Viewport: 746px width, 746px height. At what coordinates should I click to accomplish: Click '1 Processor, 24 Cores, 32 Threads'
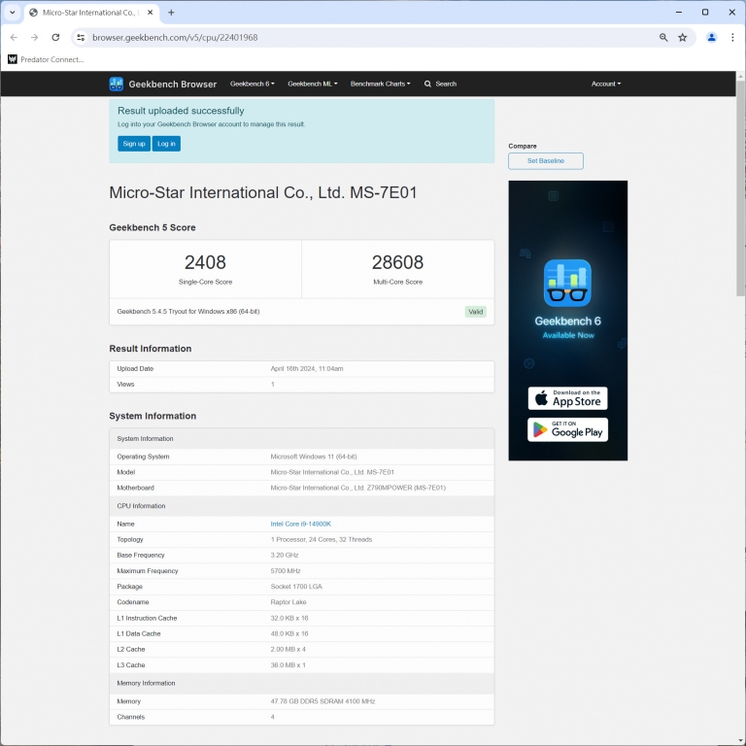tap(322, 539)
